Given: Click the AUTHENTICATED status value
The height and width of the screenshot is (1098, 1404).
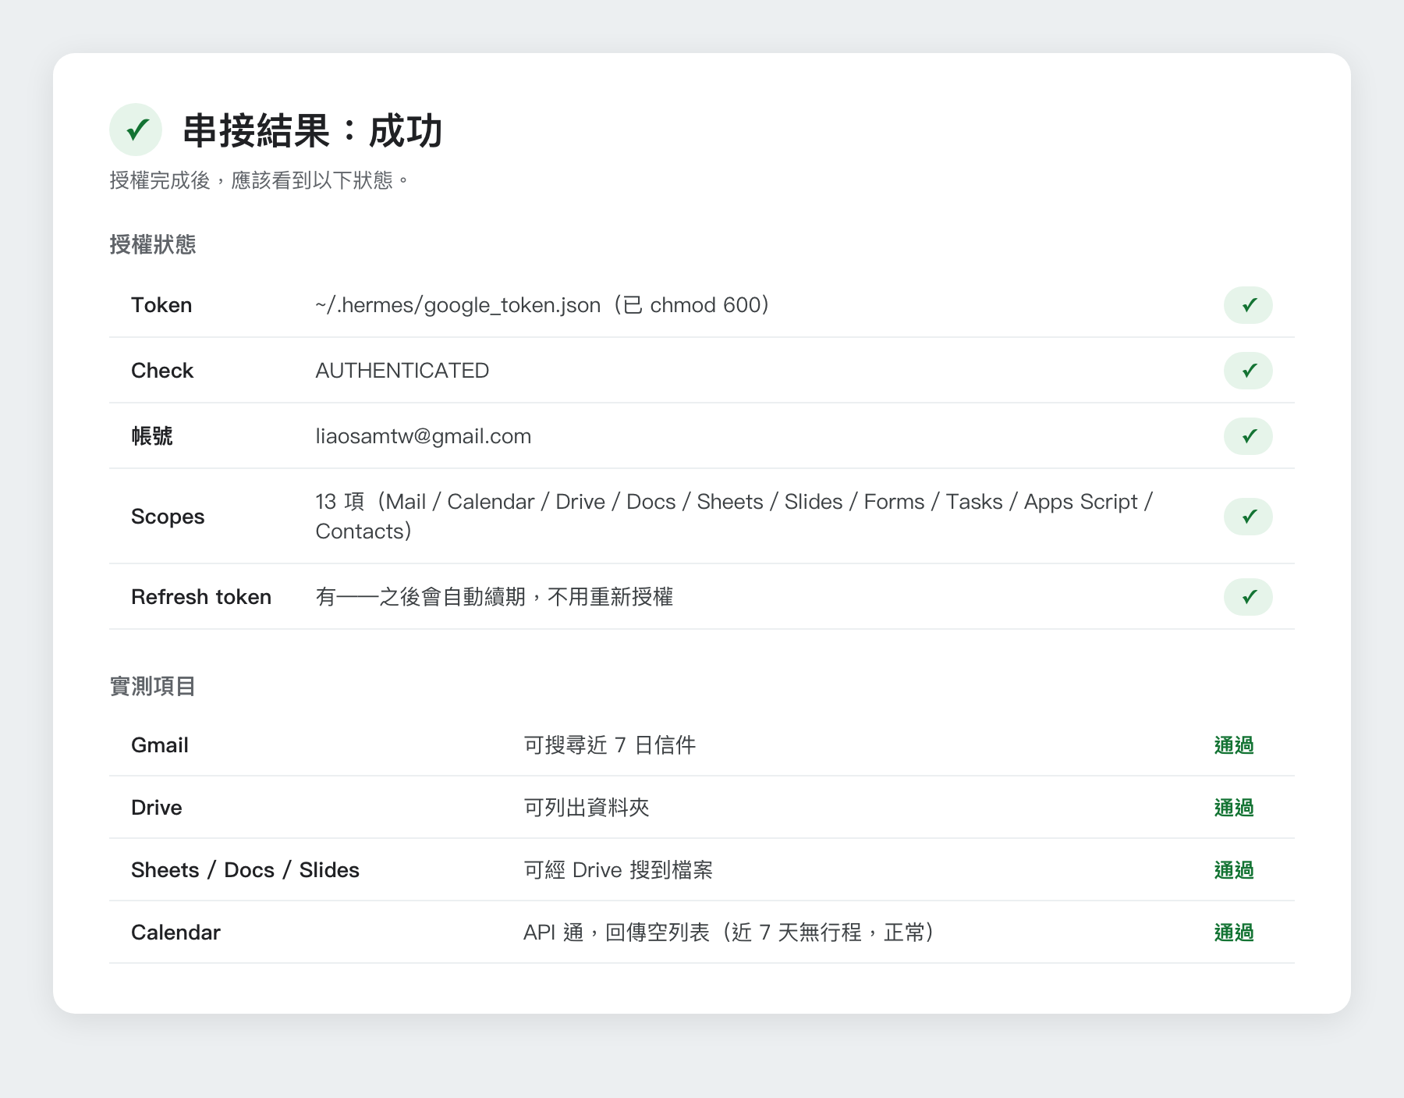Looking at the screenshot, I should click(x=402, y=371).
